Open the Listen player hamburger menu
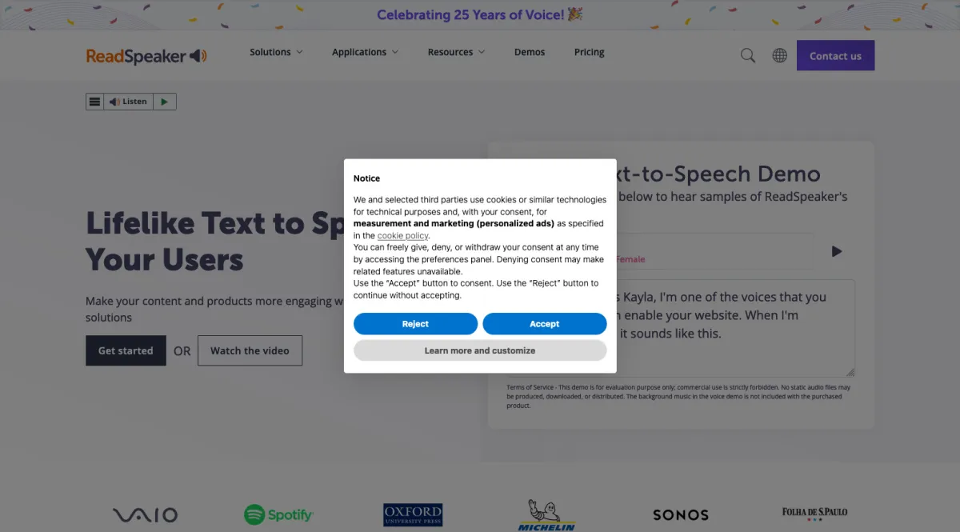Screen dimensions: 960x532 [94, 102]
